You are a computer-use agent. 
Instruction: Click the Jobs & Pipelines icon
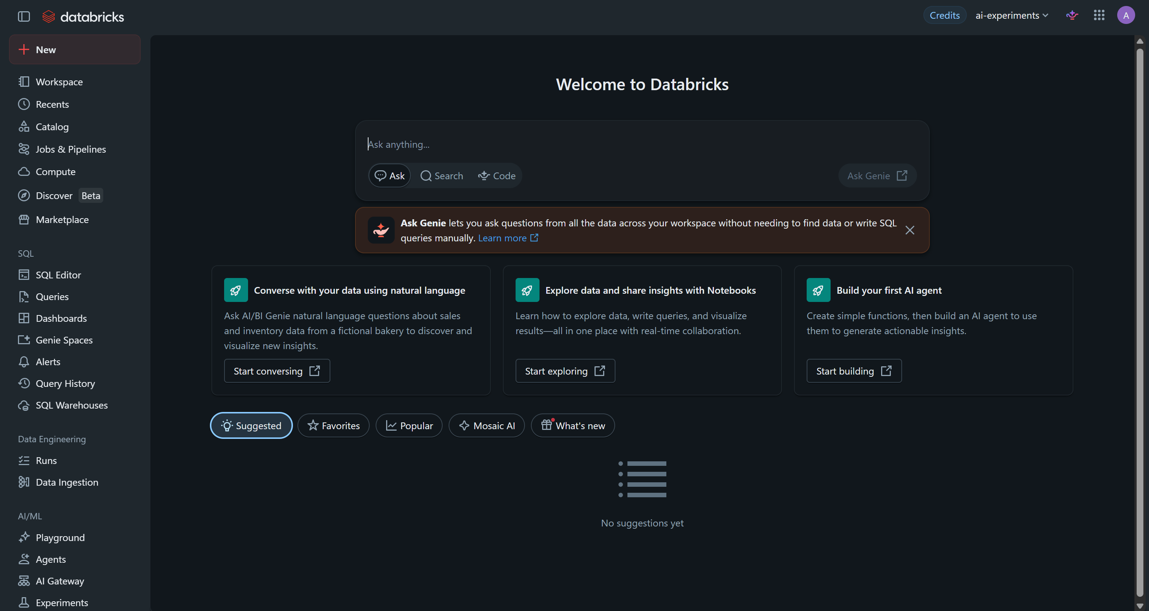click(24, 149)
